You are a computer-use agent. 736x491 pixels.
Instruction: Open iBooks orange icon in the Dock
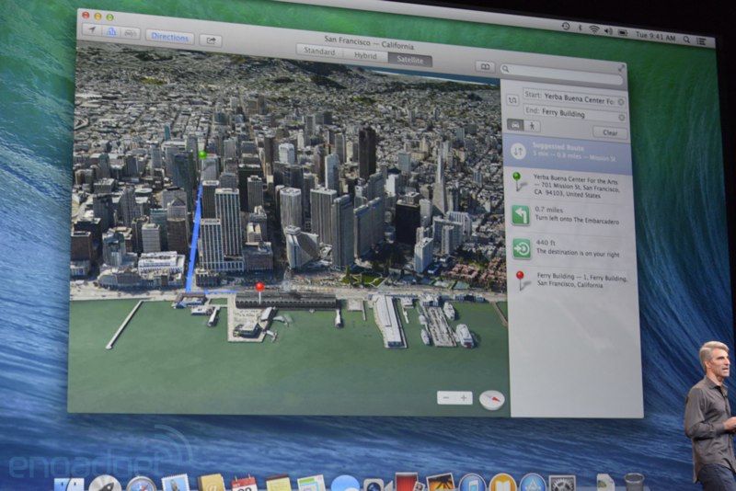click(x=502, y=483)
